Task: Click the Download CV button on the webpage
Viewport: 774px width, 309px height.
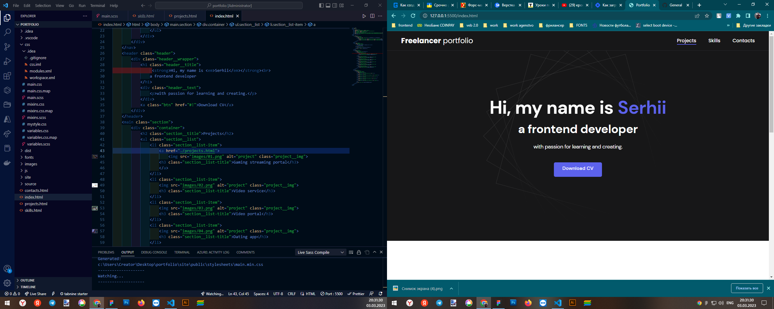Action: pyautogui.click(x=577, y=169)
